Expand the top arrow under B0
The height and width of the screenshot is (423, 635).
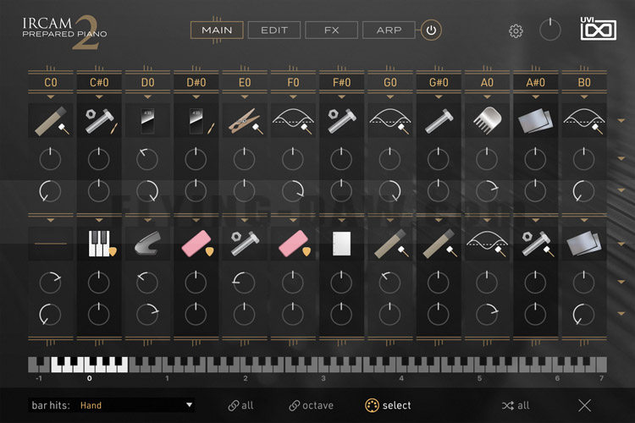pyautogui.click(x=584, y=97)
